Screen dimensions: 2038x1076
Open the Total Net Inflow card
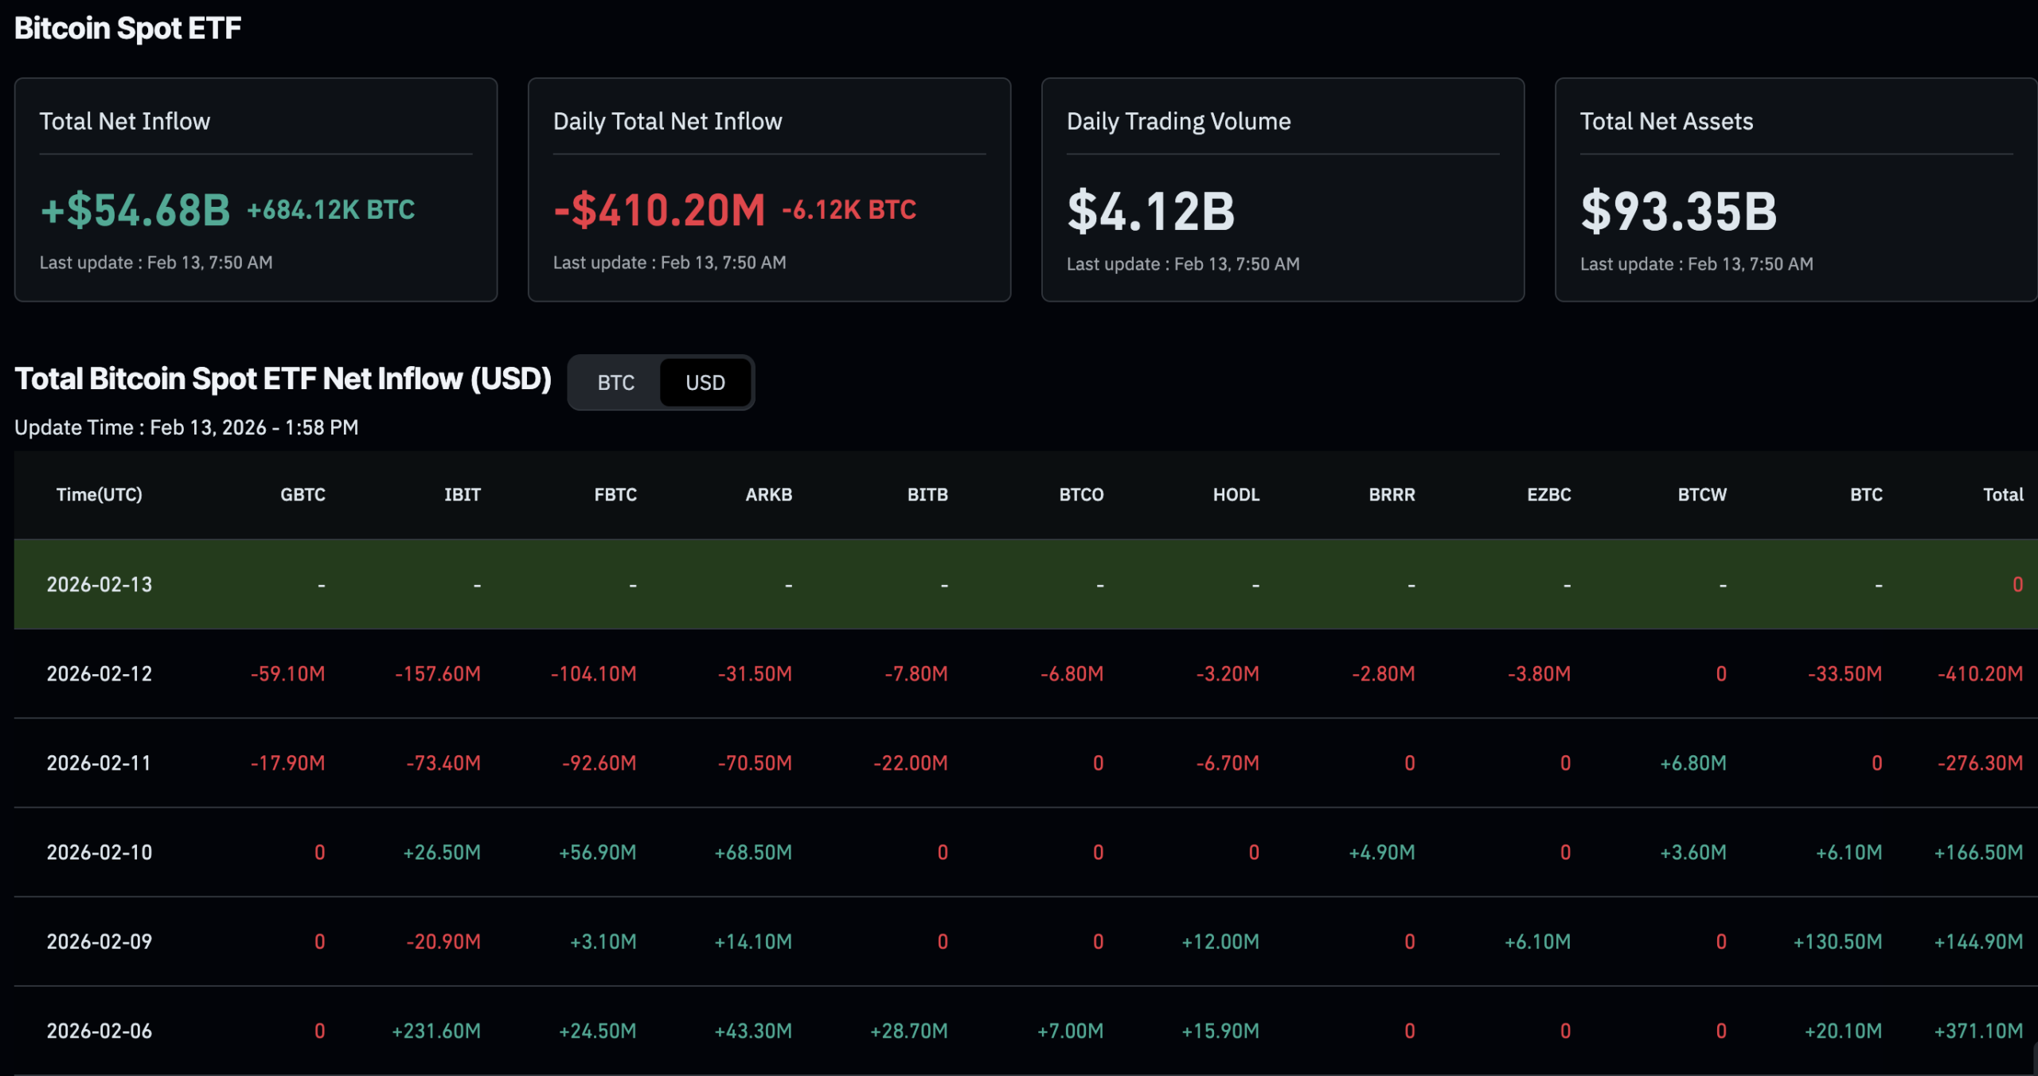pyautogui.click(x=256, y=189)
